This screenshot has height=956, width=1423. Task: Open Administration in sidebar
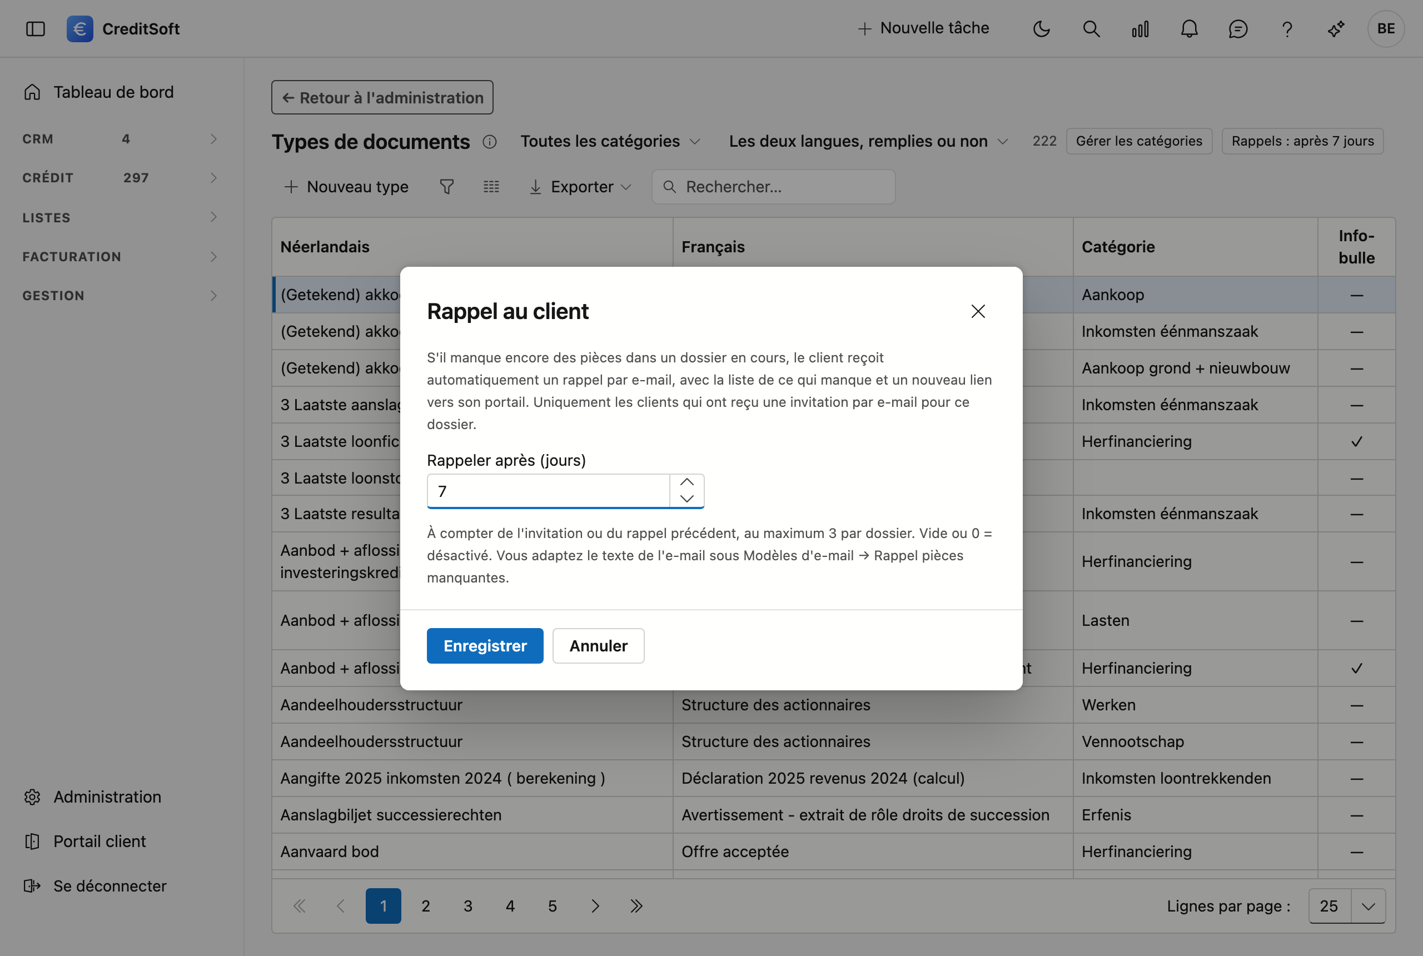pyautogui.click(x=93, y=797)
